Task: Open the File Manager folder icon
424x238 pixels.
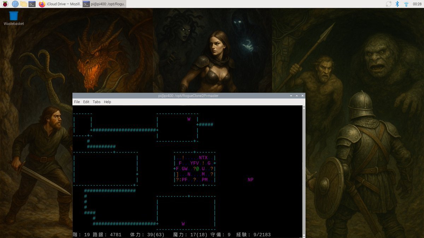Action: tap(24, 4)
